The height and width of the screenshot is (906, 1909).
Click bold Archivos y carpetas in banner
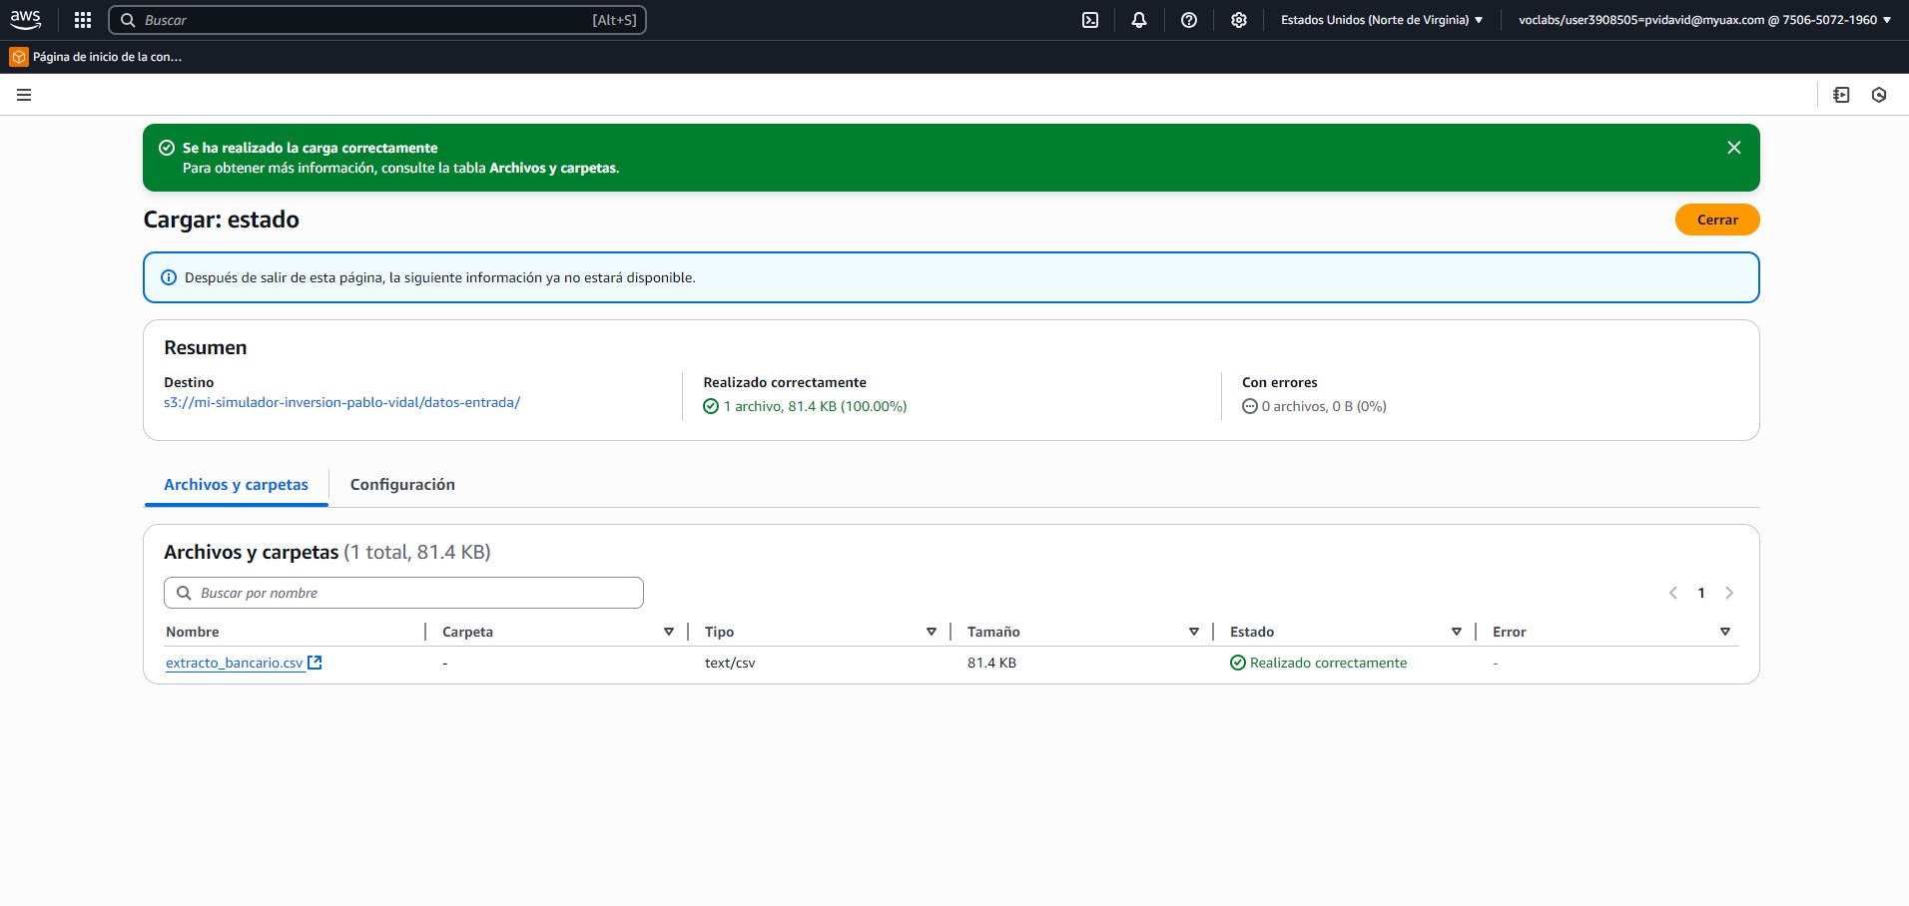[x=554, y=168]
